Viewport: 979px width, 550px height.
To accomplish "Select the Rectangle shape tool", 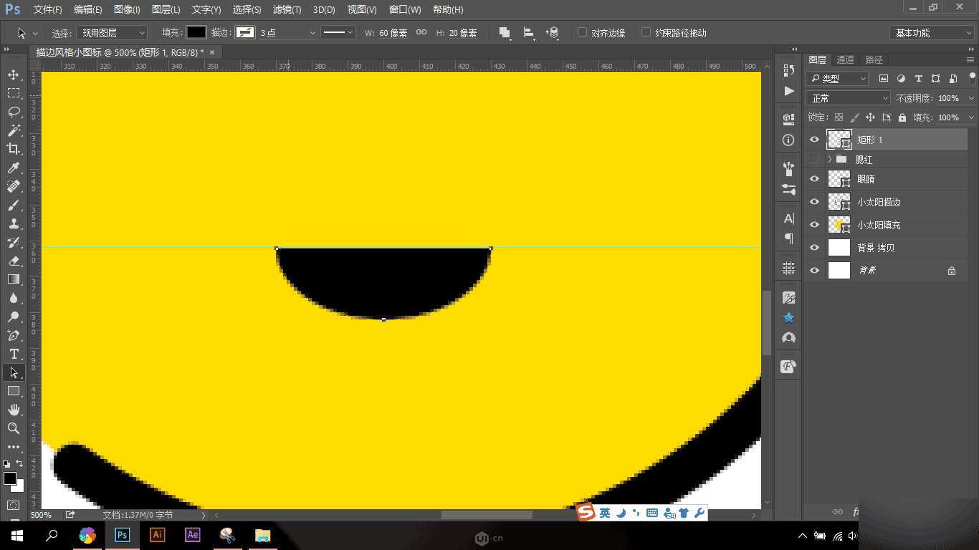I will pos(13,391).
